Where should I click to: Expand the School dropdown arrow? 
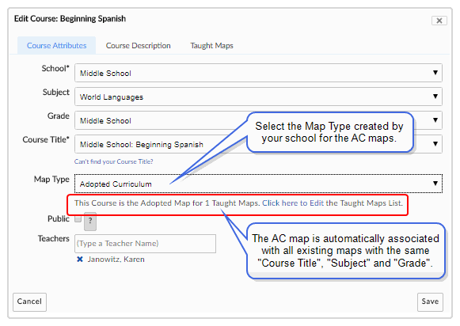[x=435, y=73]
